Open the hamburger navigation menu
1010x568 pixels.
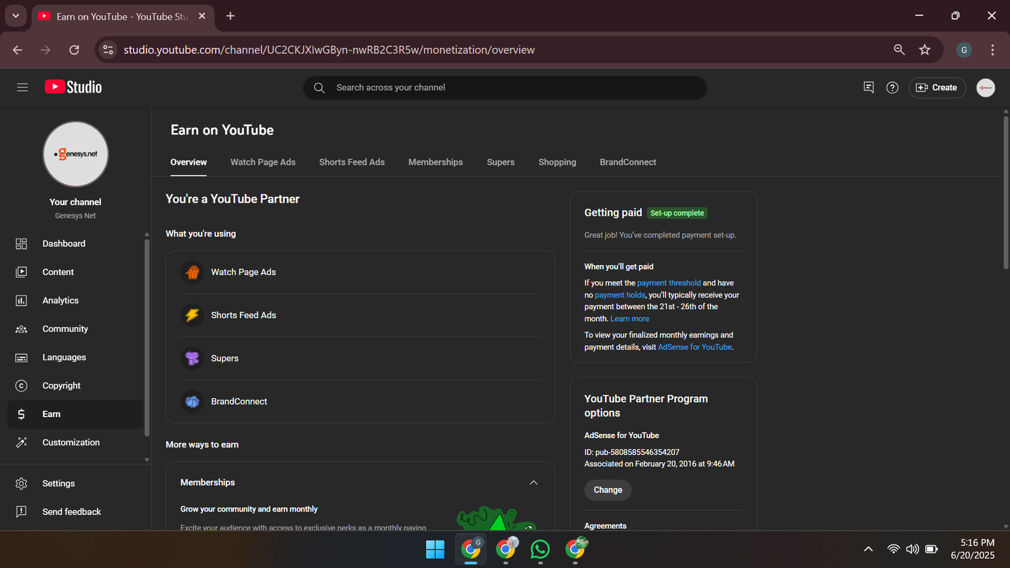point(22,88)
